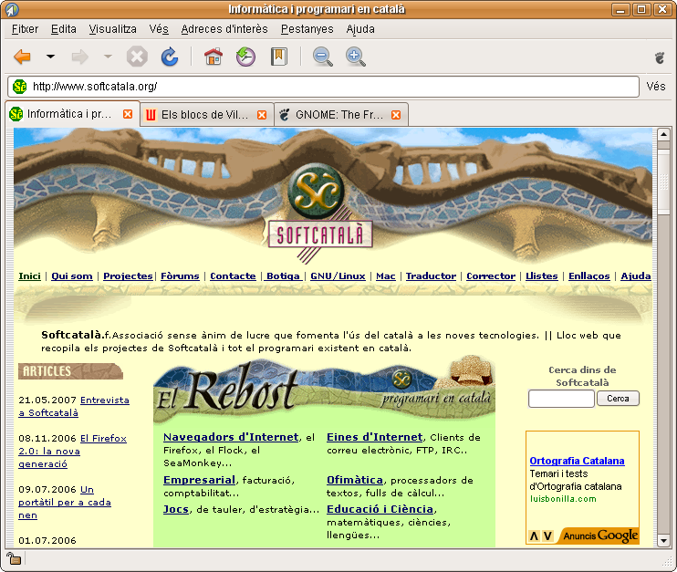
Task: Open the browsing history clock icon
Action: (x=245, y=57)
